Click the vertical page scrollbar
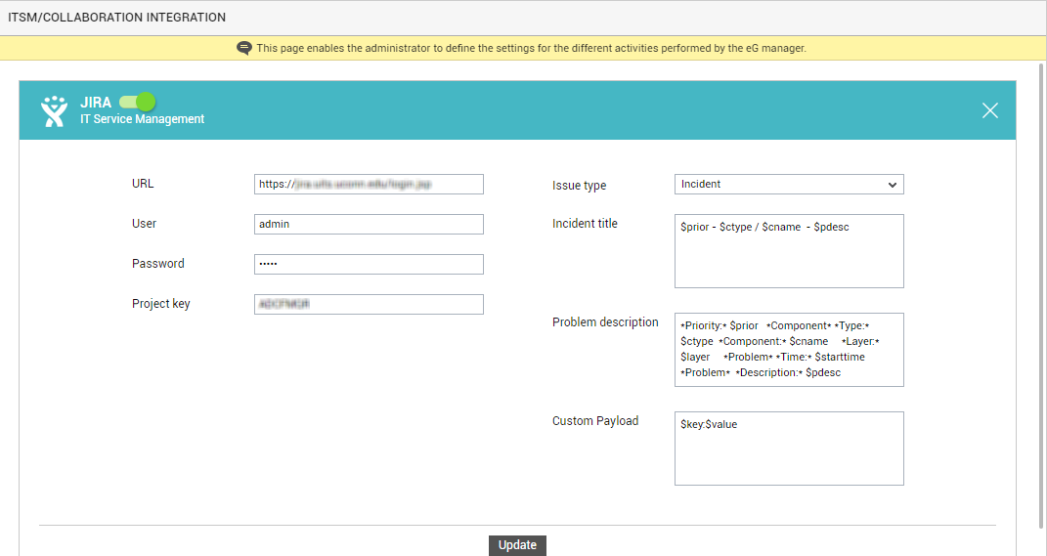Viewport: 1047px width, 556px height. [x=1041, y=294]
